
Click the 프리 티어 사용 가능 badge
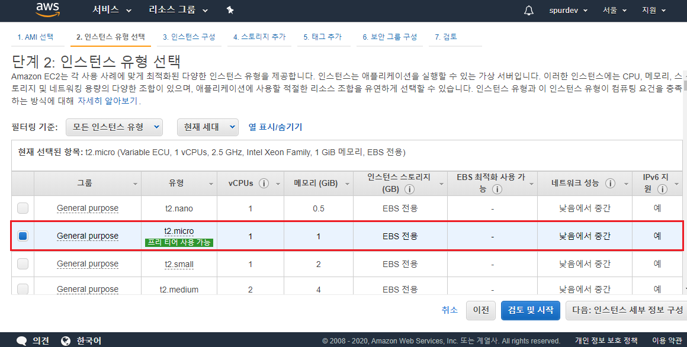(179, 242)
